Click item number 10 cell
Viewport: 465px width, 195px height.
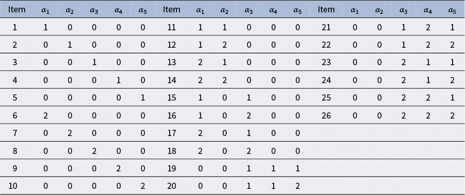pyautogui.click(x=13, y=186)
